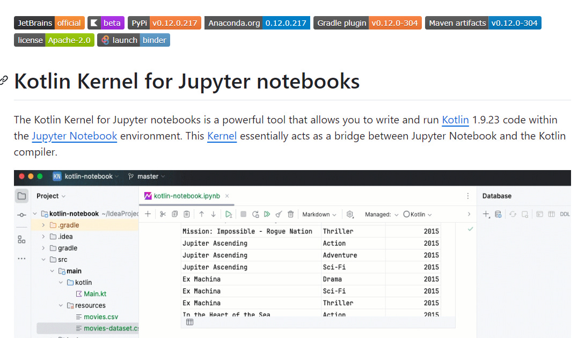The width and height of the screenshot is (585, 338).
Task: Open the Structure tool window icon
Action: [21, 239]
